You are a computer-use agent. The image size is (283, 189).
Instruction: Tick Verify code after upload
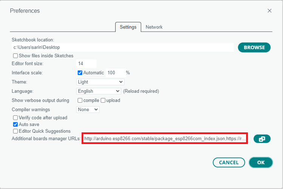[x=15, y=118]
